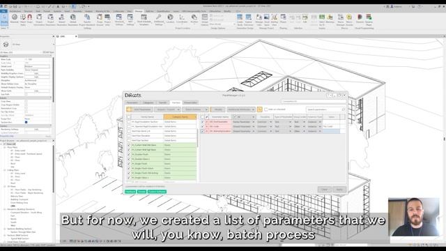This screenshot has width=446, height=251.
Task: Expand Ceiling Plans in Project Browser
Action: click(5, 170)
